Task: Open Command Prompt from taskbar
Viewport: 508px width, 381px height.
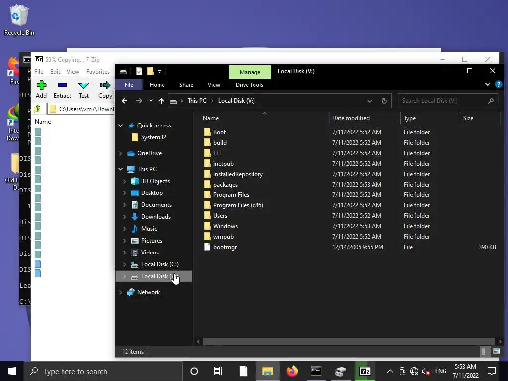Action: click(x=316, y=371)
